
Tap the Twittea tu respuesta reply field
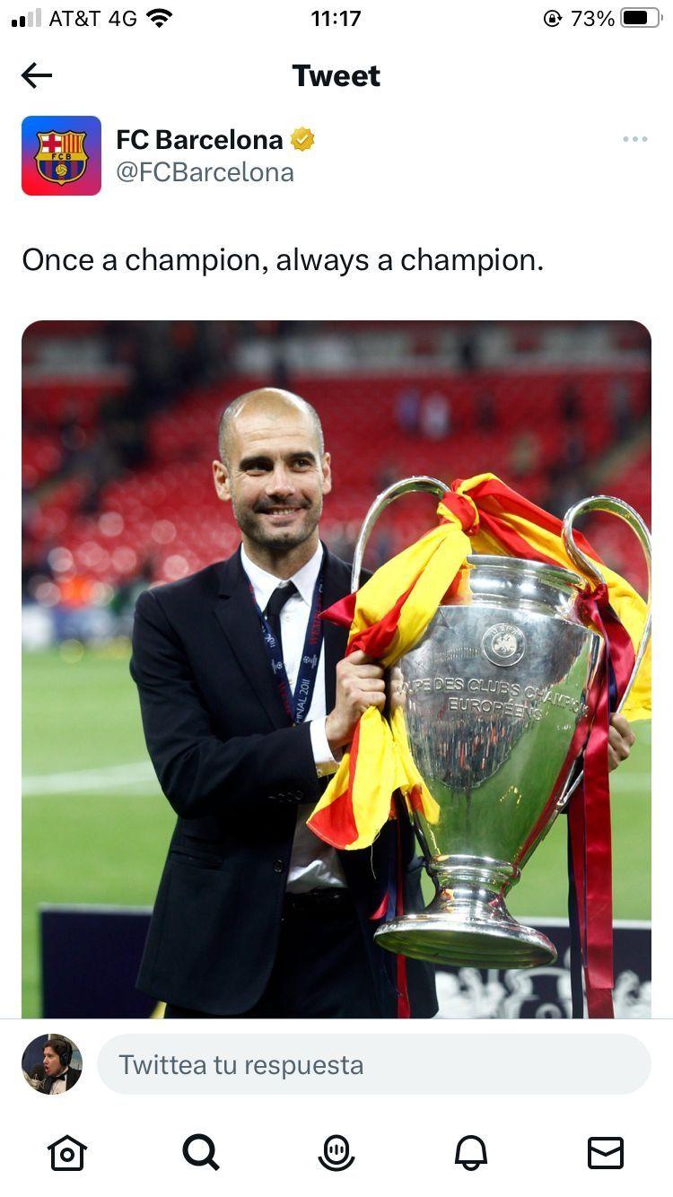point(374,1064)
